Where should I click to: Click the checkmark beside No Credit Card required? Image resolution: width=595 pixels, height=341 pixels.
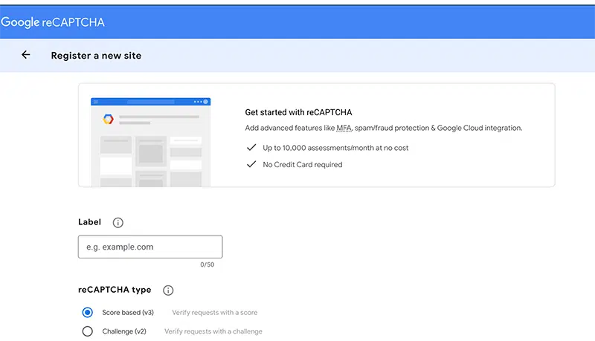(251, 164)
